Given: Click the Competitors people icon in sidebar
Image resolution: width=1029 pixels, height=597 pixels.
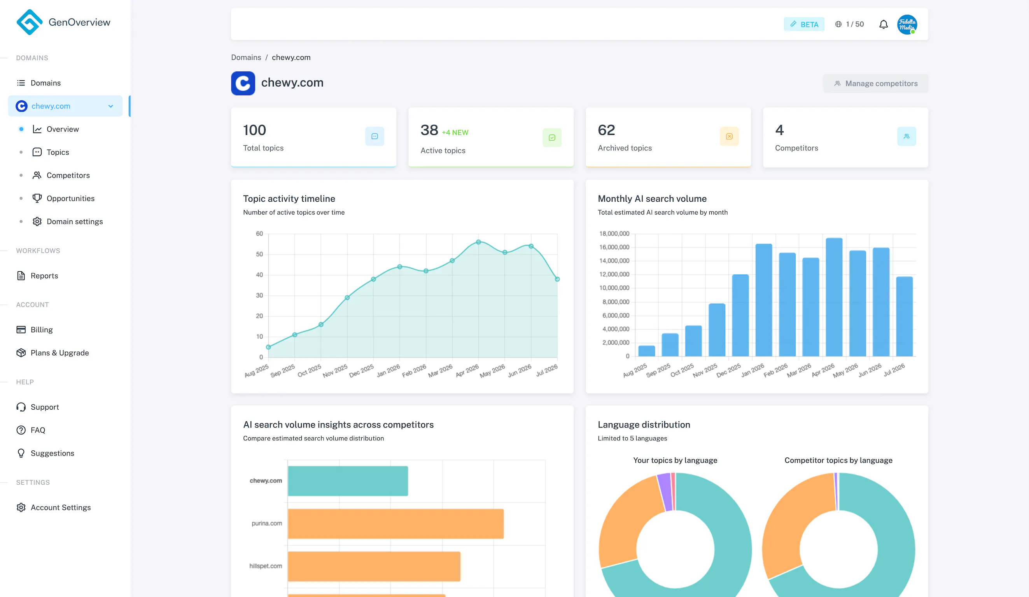Looking at the screenshot, I should coord(37,175).
